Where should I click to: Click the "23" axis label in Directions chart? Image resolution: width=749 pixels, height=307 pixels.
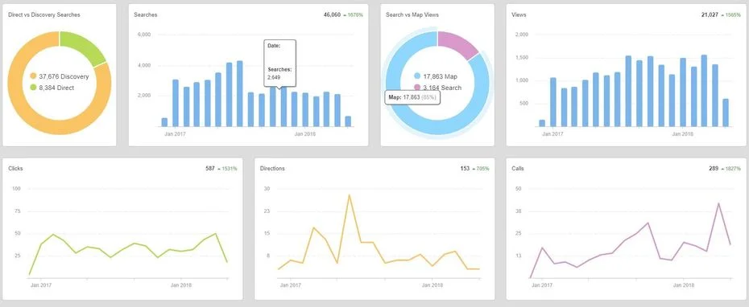coord(267,211)
